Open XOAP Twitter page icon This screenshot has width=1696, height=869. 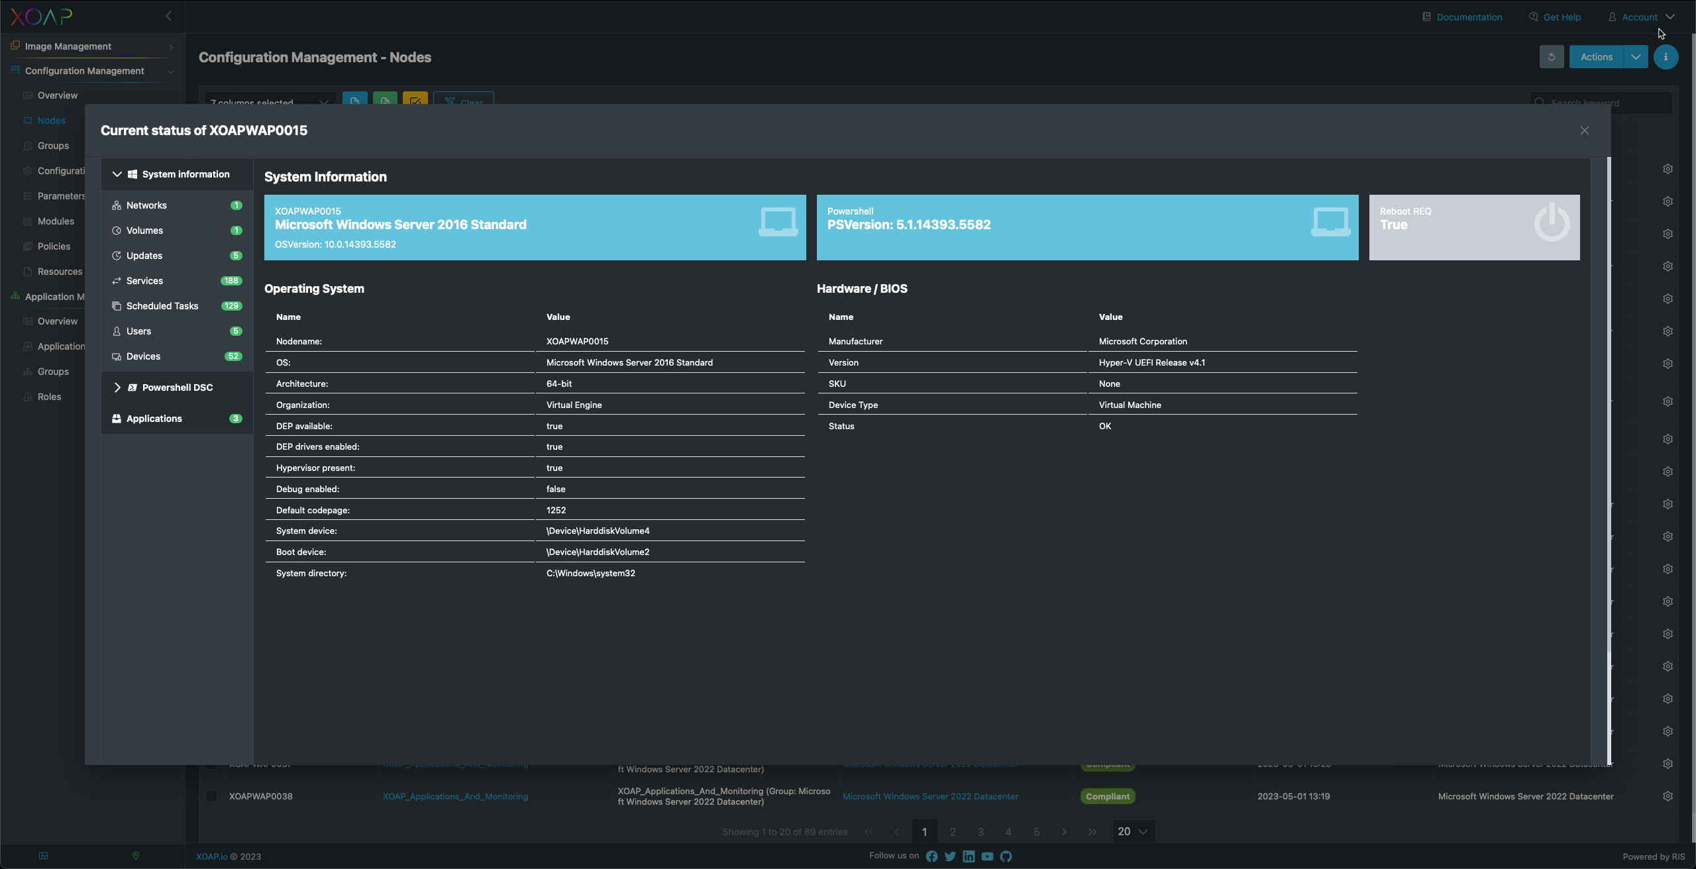950,856
